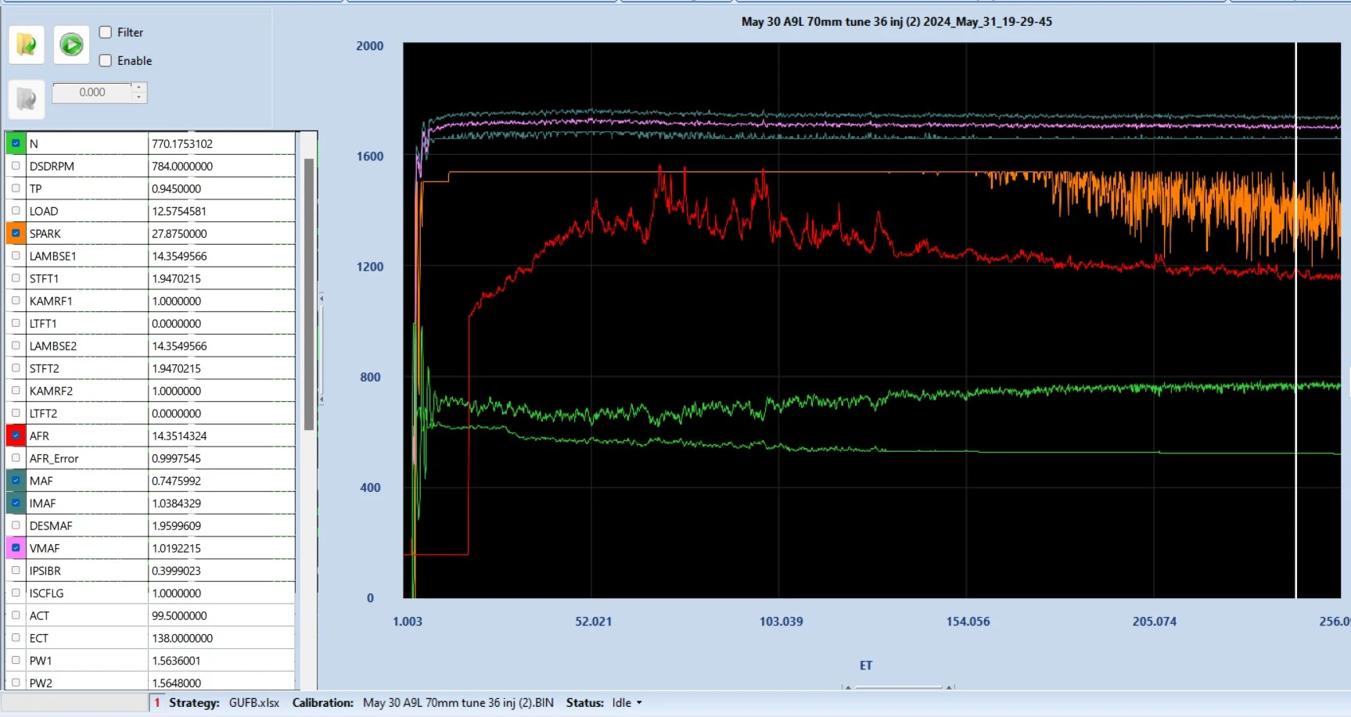Screen dimensions: 1351x717
Task: Click lower splitter arrow beside channel list
Action: (x=321, y=400)
